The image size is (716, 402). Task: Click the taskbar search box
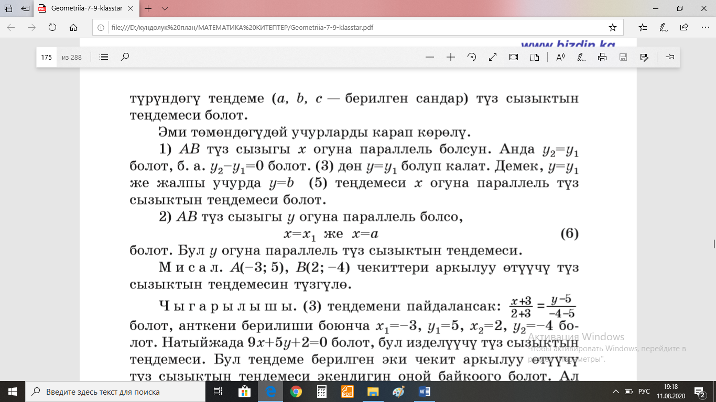(x=115, y=392)
